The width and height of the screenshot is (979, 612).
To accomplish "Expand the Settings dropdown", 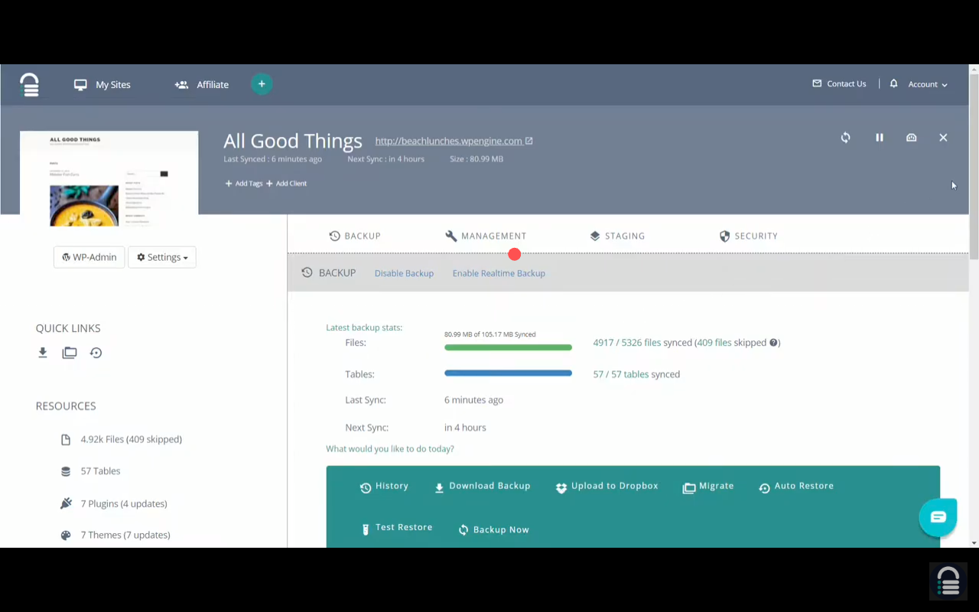I will tap(162, 257).
